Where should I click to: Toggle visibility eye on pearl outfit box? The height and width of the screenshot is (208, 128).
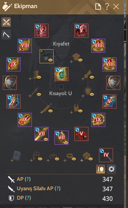[x=50, y=60]
